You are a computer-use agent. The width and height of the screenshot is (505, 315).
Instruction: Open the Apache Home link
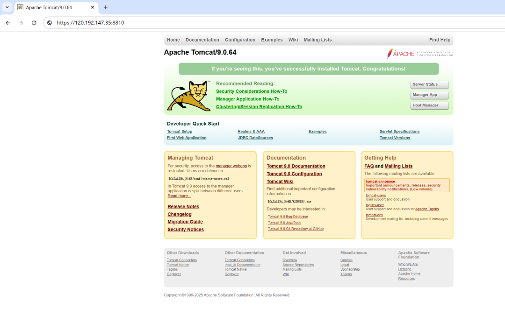click(x=409, y=274)
